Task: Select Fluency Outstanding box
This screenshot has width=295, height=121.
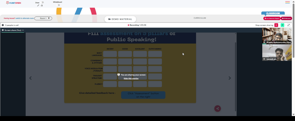Action: click(155, 84)
